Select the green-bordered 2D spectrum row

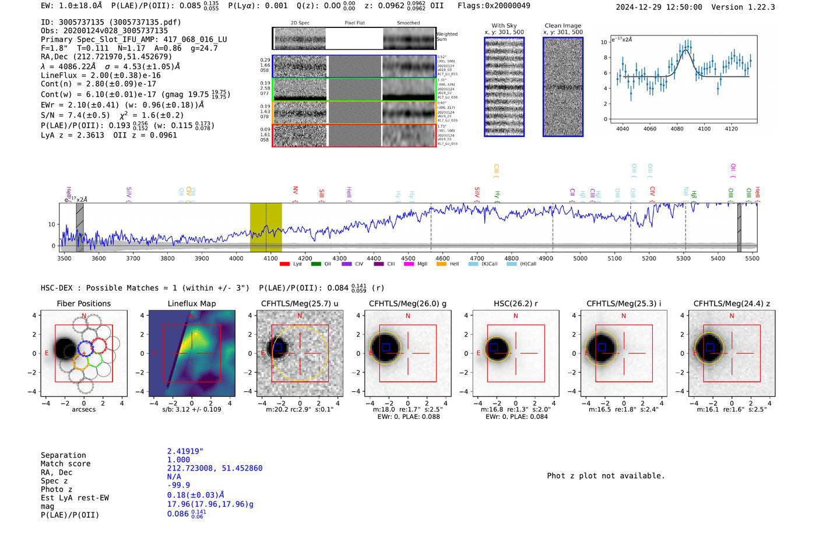354,89
